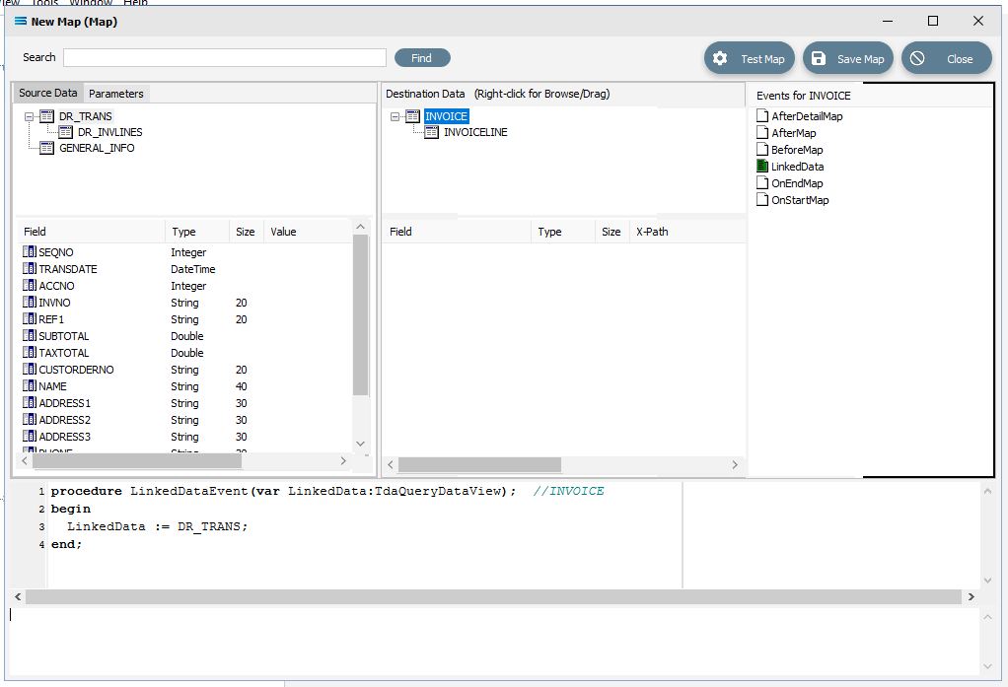Click the SEQNO field icon
1008x687 pixels.
click(30, 252)
